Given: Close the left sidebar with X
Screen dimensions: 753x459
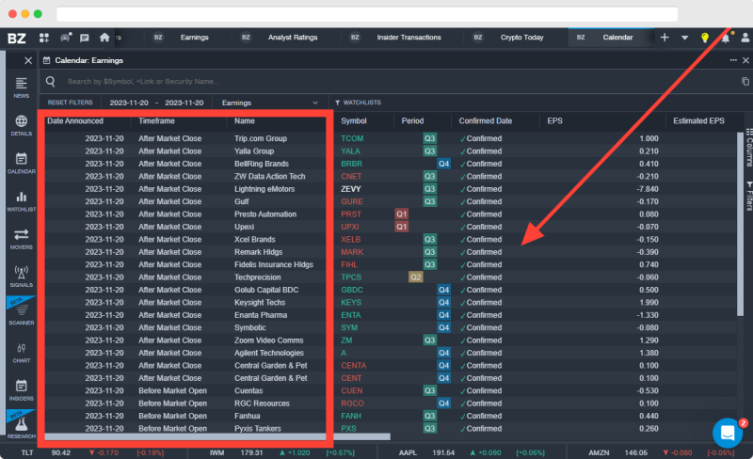Looking at the screenshot, I should pos(28,60).
